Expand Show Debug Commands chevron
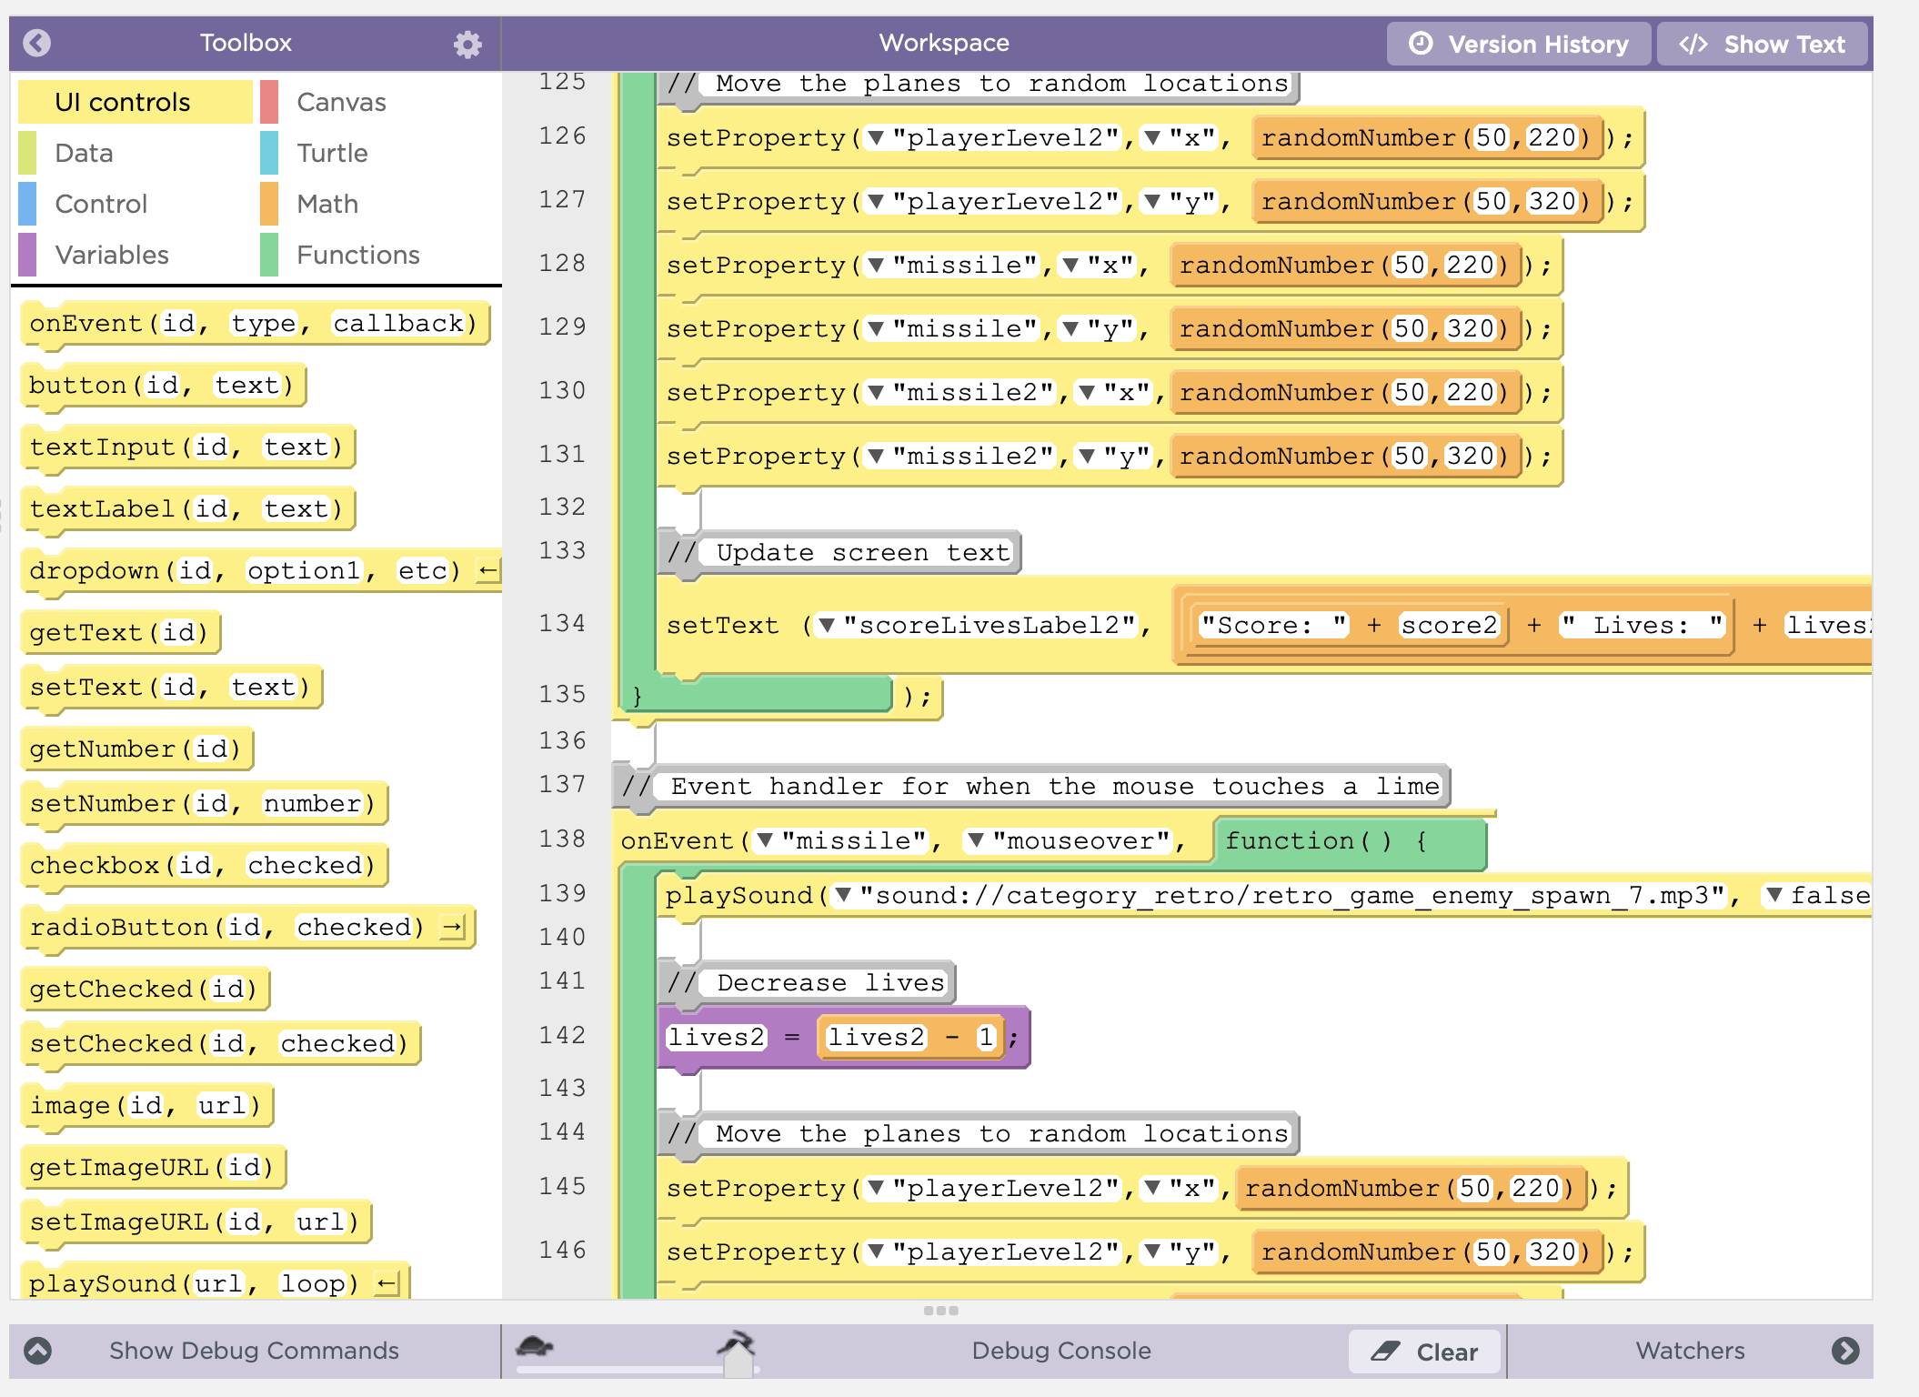The width and height of the screenshot is (1919, 1397). tap(37, 1351)
